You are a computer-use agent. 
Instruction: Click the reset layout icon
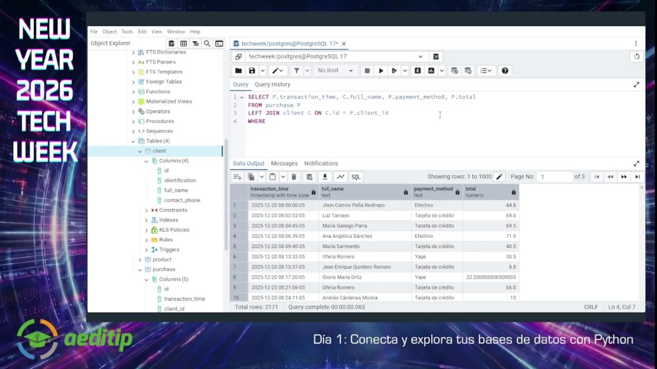point(636,56)
